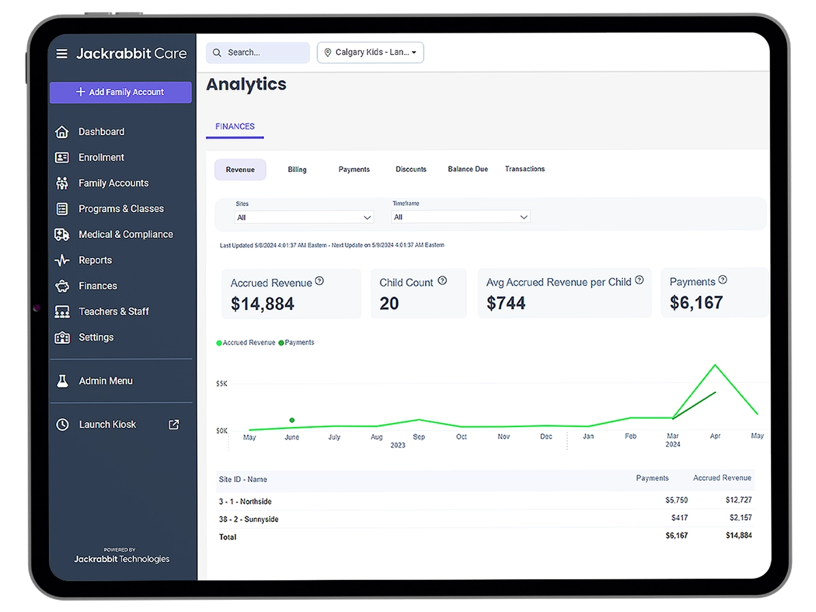Click the Launch Kiosk clock icon
The height and width of the screenshot is (612, 816).
pyautogui.click(x=62, y=424)
